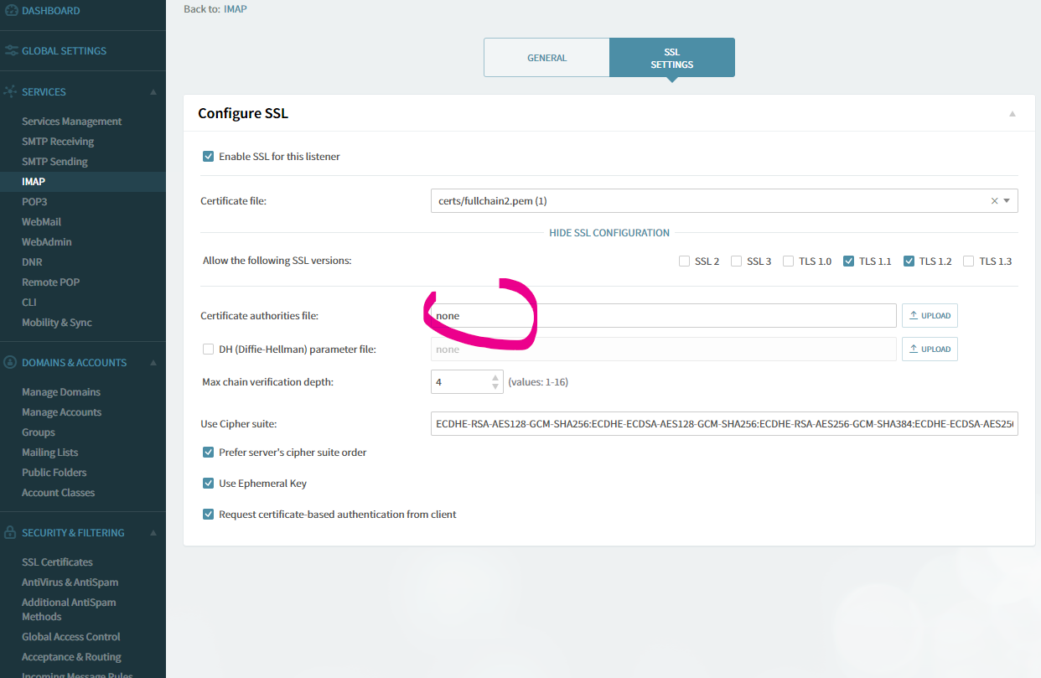Click the Hide SSL Configuration link
Viewport: 1041px width, 678px height.
click(609, 233)
